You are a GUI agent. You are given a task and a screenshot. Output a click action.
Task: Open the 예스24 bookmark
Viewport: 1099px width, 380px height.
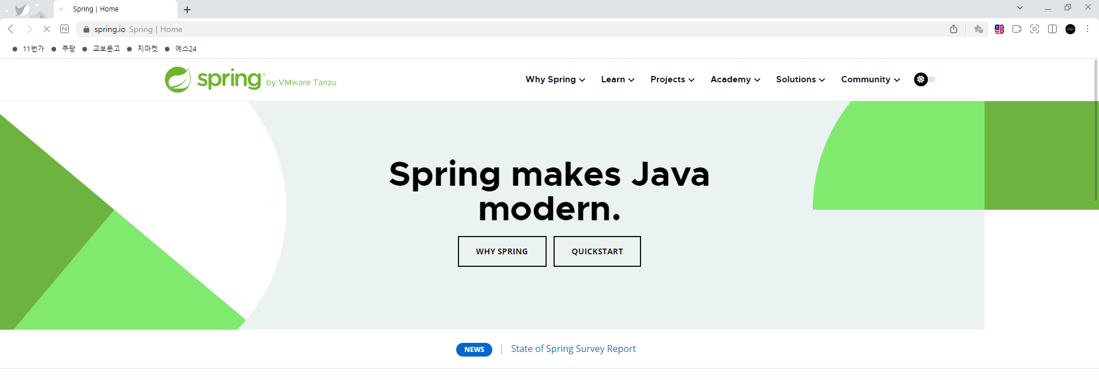pos(181,49)
